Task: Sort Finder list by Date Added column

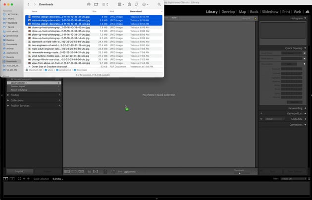Action: coord(136,11)
